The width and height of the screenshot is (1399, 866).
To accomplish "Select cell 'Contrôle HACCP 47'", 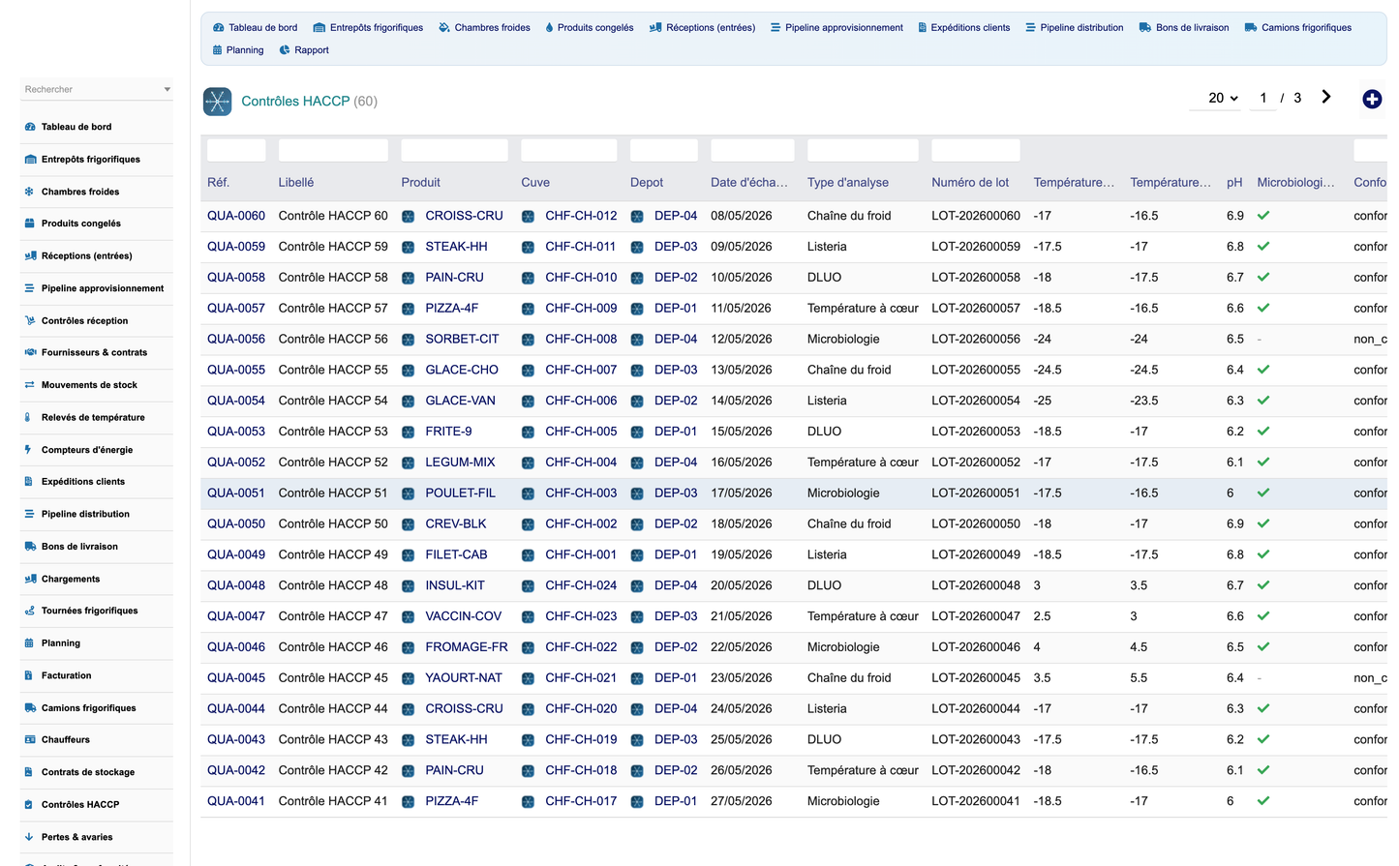I will [333, 616].
